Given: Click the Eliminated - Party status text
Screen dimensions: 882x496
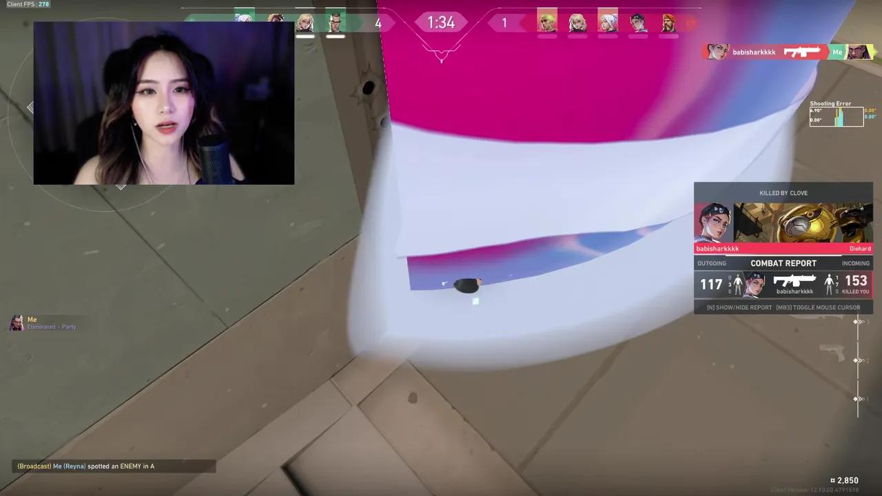Looking at the screenshot, I should [52, 327].
